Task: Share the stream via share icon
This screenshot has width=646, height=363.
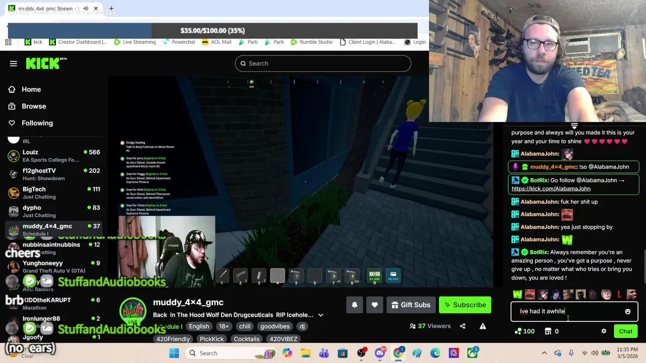Action: point(462,326)
